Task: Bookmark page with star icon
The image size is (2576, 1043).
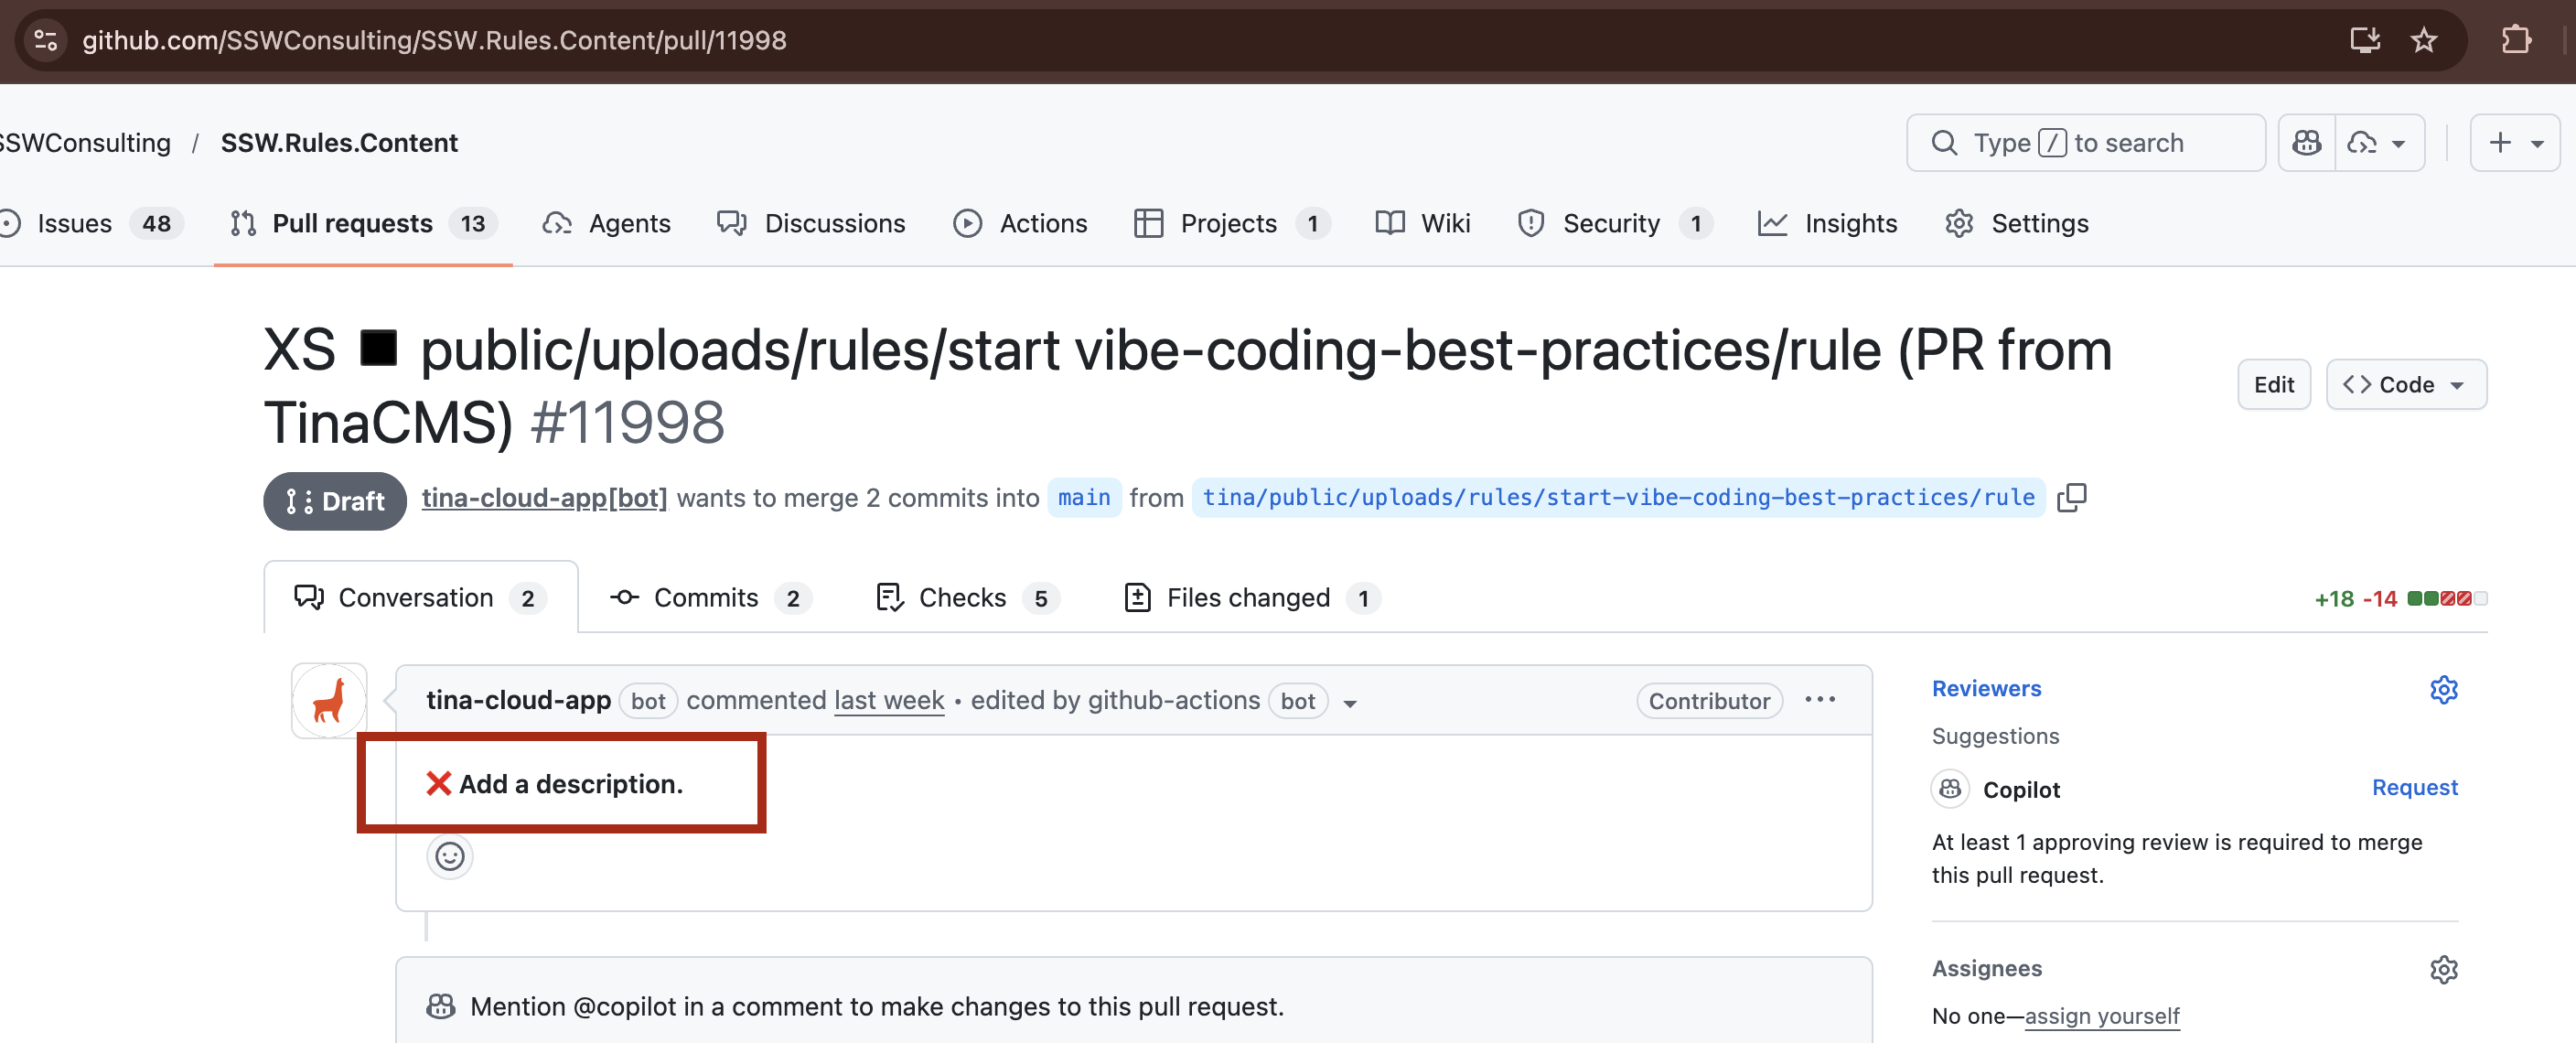Action: 2423,40
